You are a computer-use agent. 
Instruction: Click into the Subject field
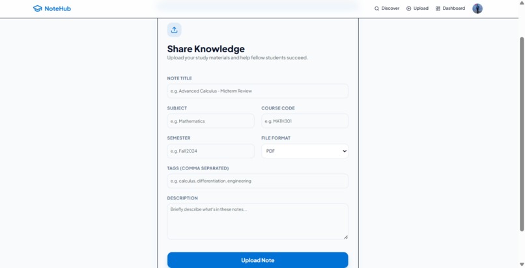pos(210,121)
